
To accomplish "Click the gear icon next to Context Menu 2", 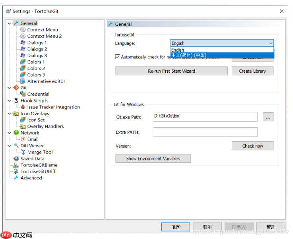I will (23, 36).
